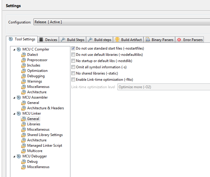
Task: Select Optimization under MCU C Compiler
Action: (37, 71)
